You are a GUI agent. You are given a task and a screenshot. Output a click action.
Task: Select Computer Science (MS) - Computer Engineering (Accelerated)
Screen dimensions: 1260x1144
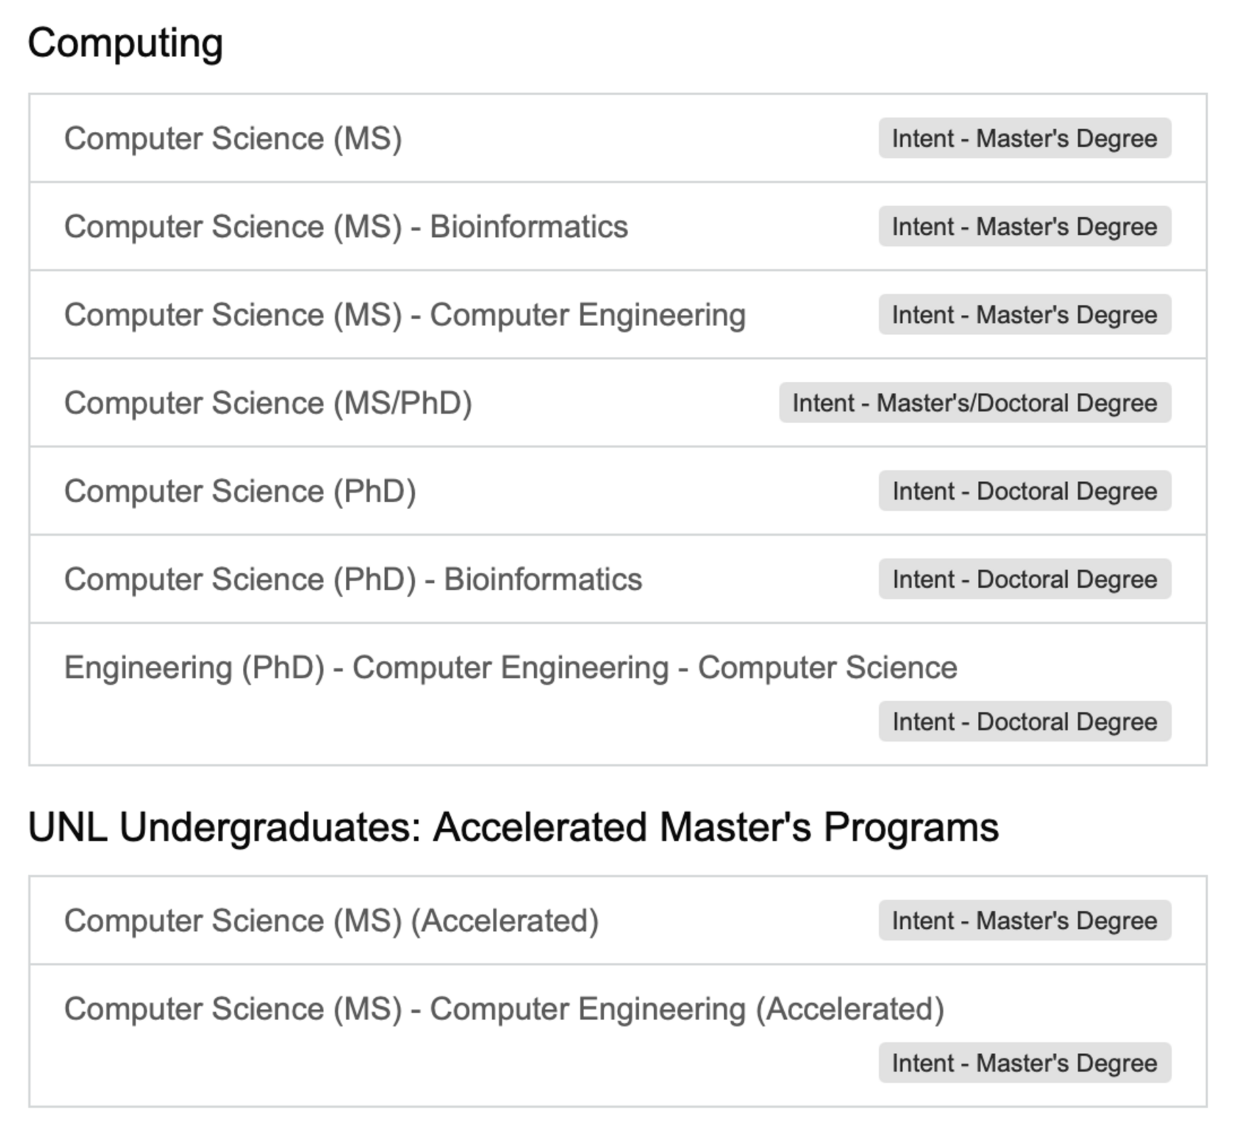tap(505, 1009)
